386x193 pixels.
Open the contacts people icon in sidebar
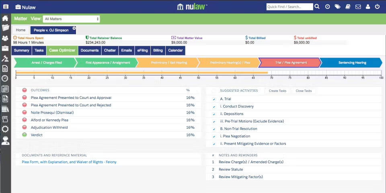tap(5, 38)
